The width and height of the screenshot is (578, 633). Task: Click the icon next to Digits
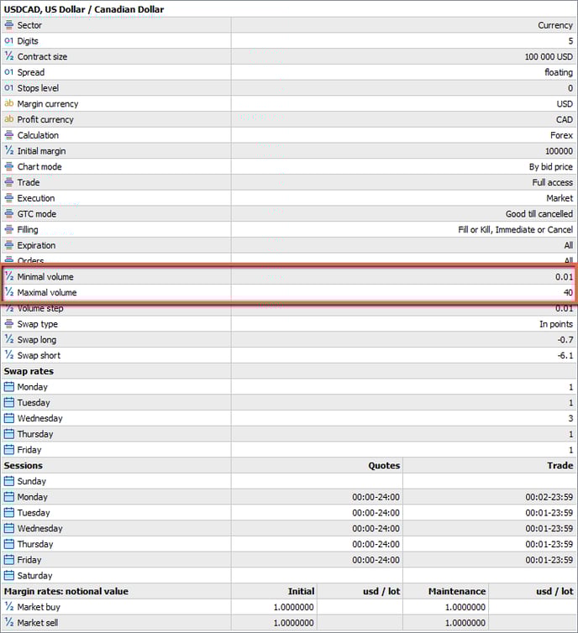coord(9,41)
